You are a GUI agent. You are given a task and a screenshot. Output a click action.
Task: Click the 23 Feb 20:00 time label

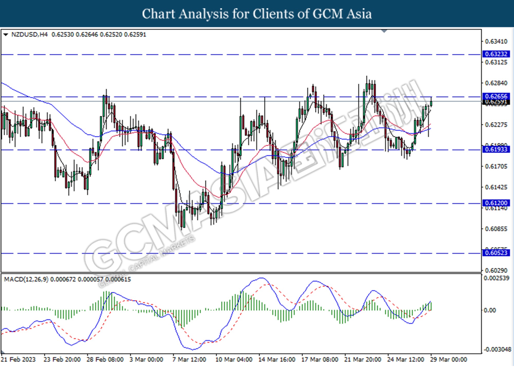click(x=62, y=359)
